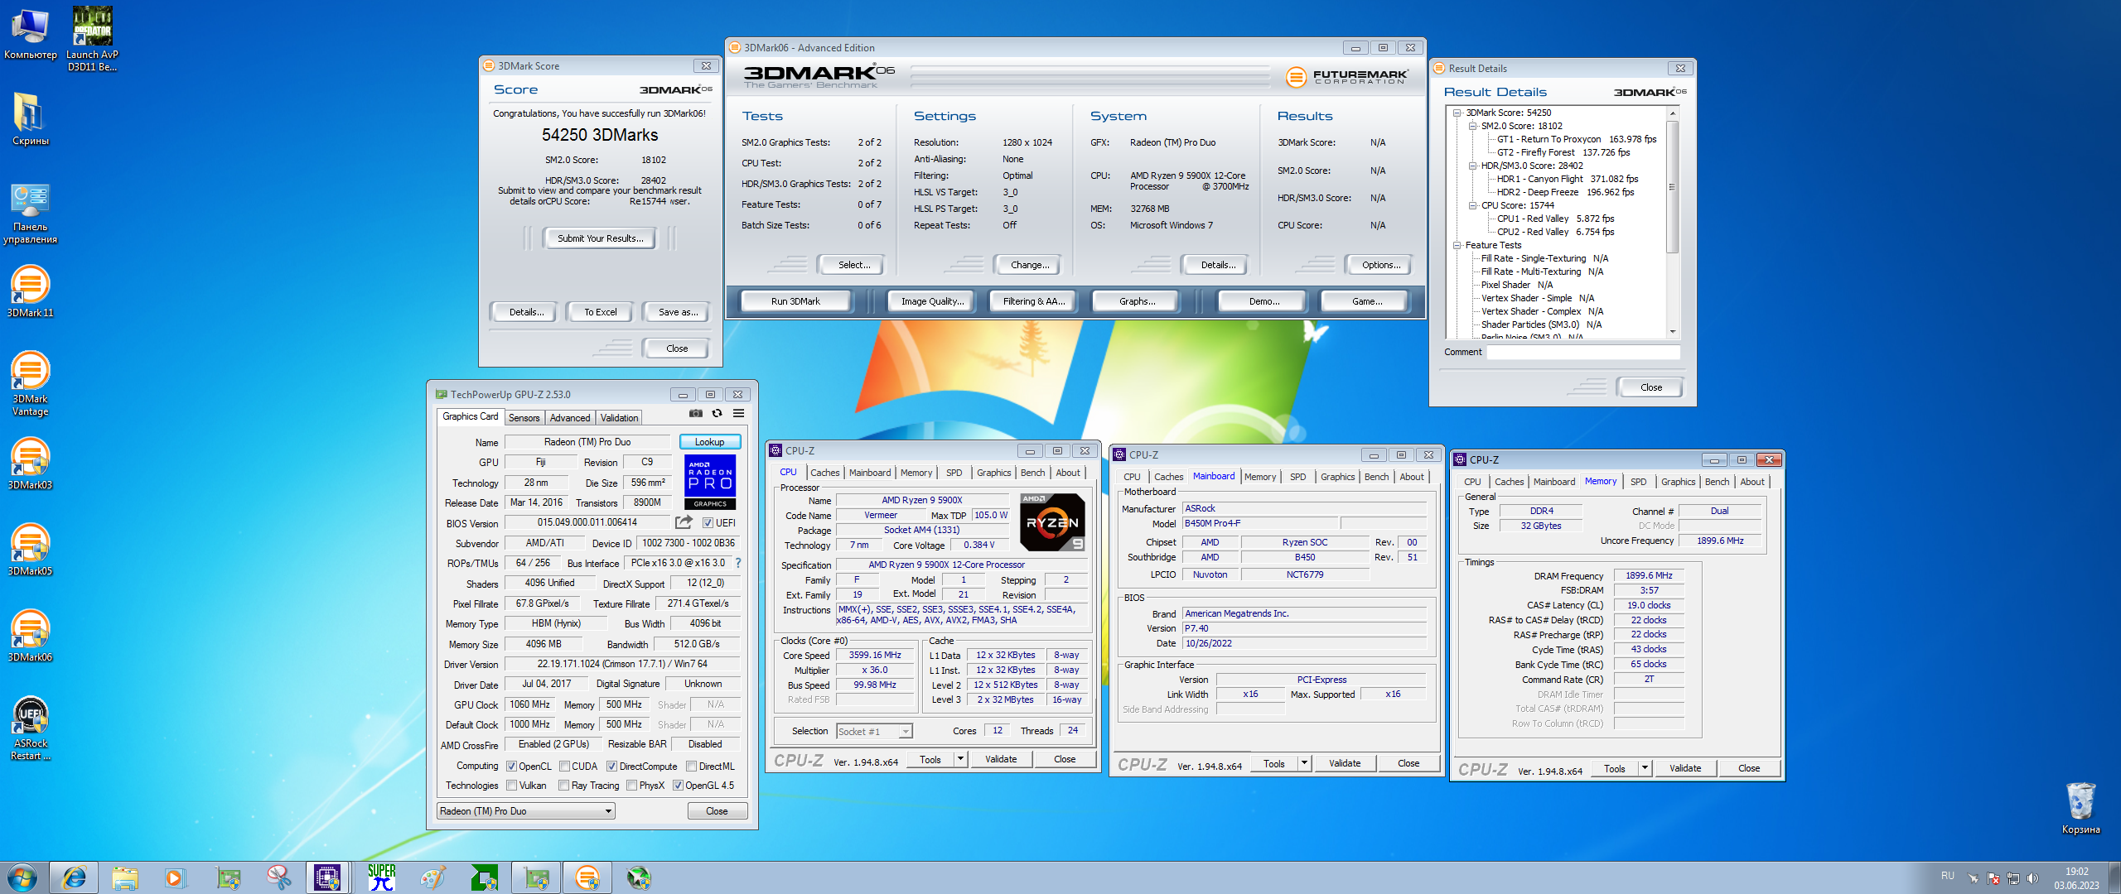Image resolution: width=2121 pixels, height=894 pixels.
Task: Toggle the DirectCompute checkbox in GPU-Z
Action: point(611,767)
